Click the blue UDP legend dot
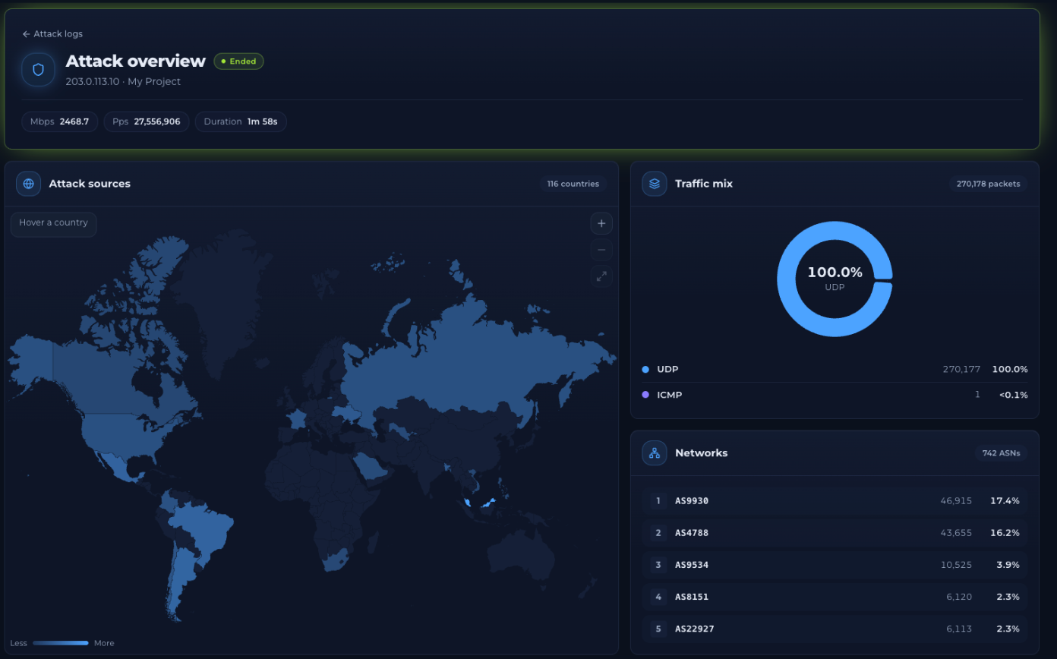 [645, 369]
